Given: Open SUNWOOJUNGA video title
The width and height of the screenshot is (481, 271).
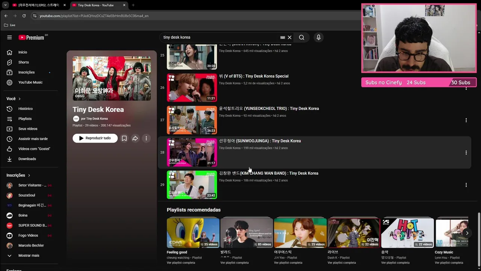Looking at the screenshot, I should [x=260, y=141].
